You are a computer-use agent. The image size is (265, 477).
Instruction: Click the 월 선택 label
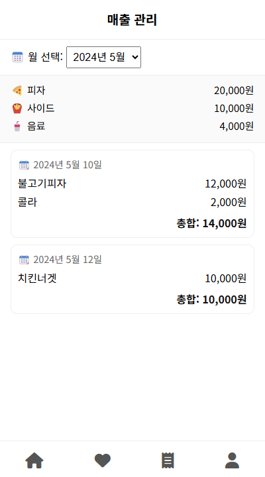pyautogui.click(x=45, y=57)
